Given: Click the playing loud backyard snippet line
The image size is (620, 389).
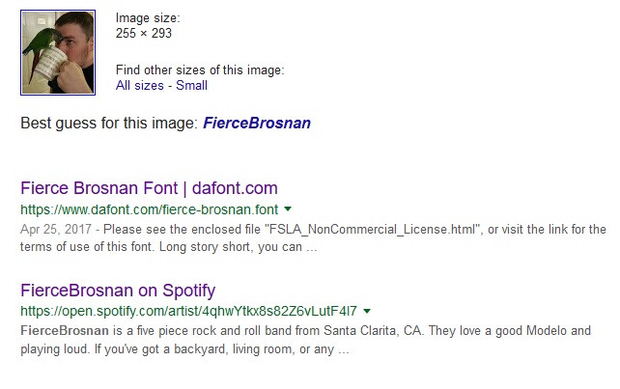Looking at the screenshot, I should [x=184, y=349].
